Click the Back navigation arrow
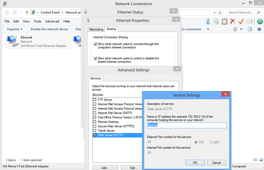This screenshot has height=170, width=264. 7,13
